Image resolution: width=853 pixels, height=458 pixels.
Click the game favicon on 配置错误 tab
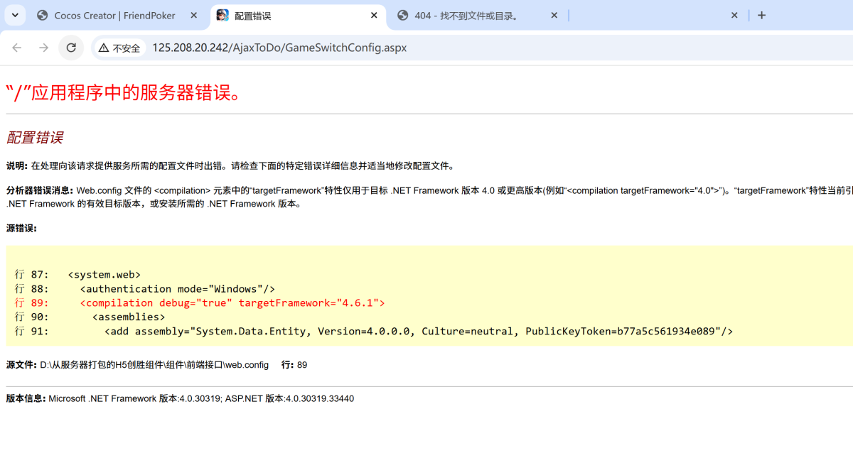click(222, 16)
